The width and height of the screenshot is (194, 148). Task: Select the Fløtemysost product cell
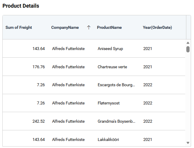coord(108,103)
